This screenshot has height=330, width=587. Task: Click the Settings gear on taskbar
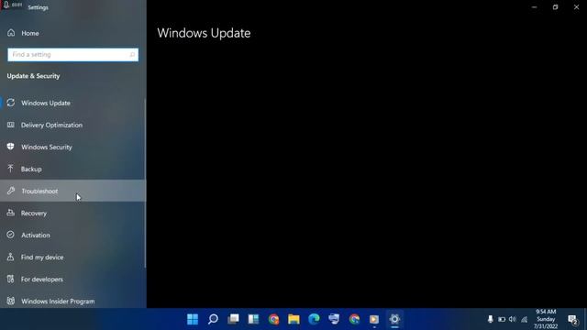click(394, 319)
